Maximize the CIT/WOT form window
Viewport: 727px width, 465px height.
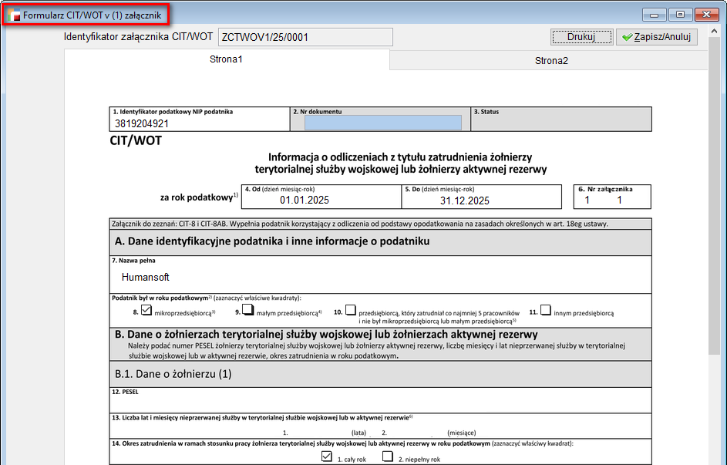click(680, 15)
